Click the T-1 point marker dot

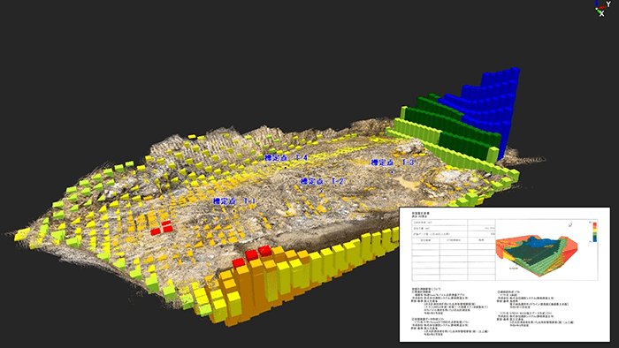[234, 211]
